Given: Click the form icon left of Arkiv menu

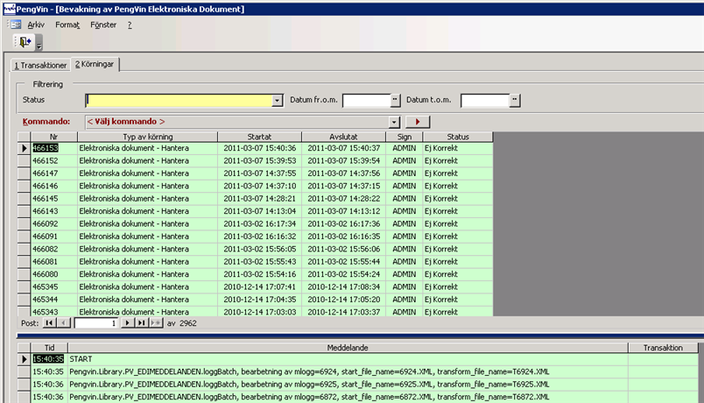Looking at the screenshot, I should 16,25.
